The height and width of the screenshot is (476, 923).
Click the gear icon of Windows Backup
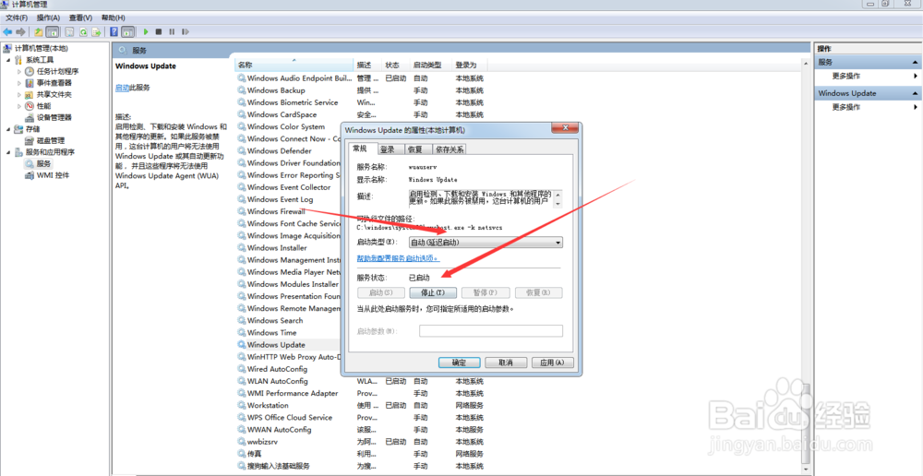click(241, 90)
